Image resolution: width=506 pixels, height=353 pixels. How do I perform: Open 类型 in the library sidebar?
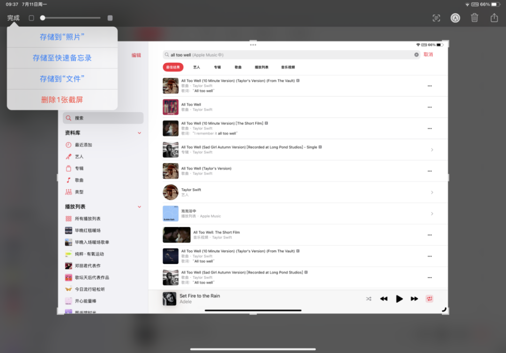tap(103, 192)
